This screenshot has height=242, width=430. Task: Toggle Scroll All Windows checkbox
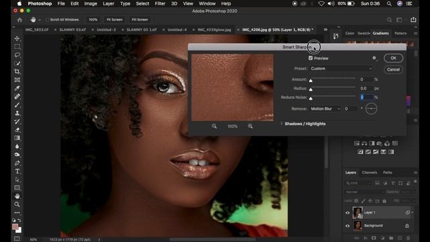48,19
